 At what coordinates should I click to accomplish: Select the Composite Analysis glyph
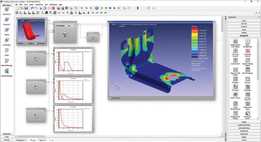coord(248,53)
